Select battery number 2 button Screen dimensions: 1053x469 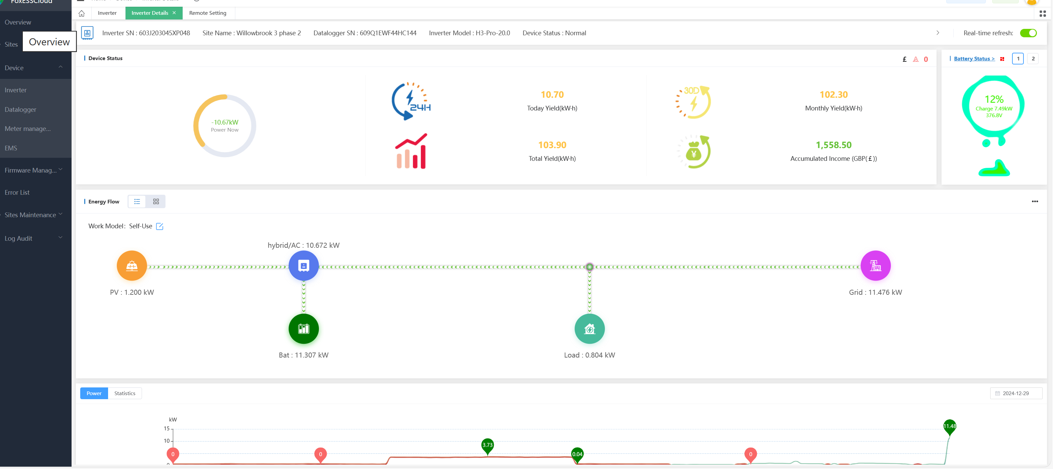click(1033, 58)
